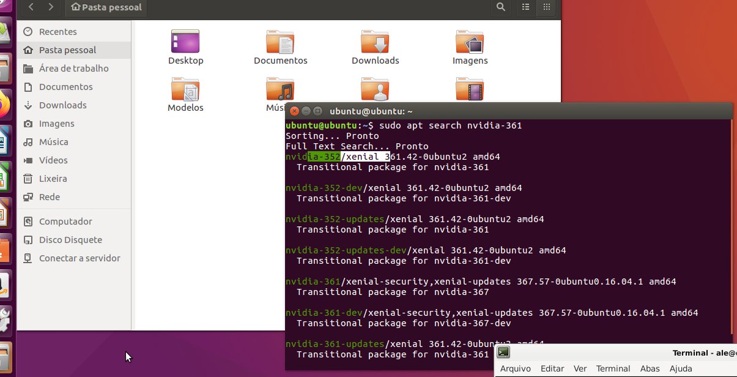Select the folder with the person silhouette

coord(375,89)
